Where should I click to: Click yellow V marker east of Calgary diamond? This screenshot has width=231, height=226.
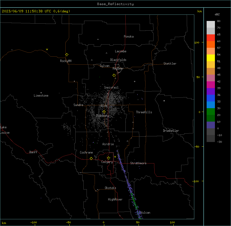[x=115, y=157]
